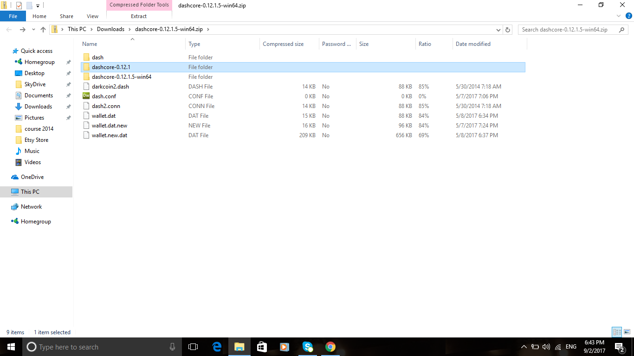This screenshot has height=356, width=634.
Task: Click the search magnifier icon
Action: [x=622, y=30]
